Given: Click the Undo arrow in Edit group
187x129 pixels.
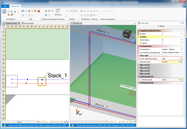Looking at the screenshot, I should click(23, 11).
